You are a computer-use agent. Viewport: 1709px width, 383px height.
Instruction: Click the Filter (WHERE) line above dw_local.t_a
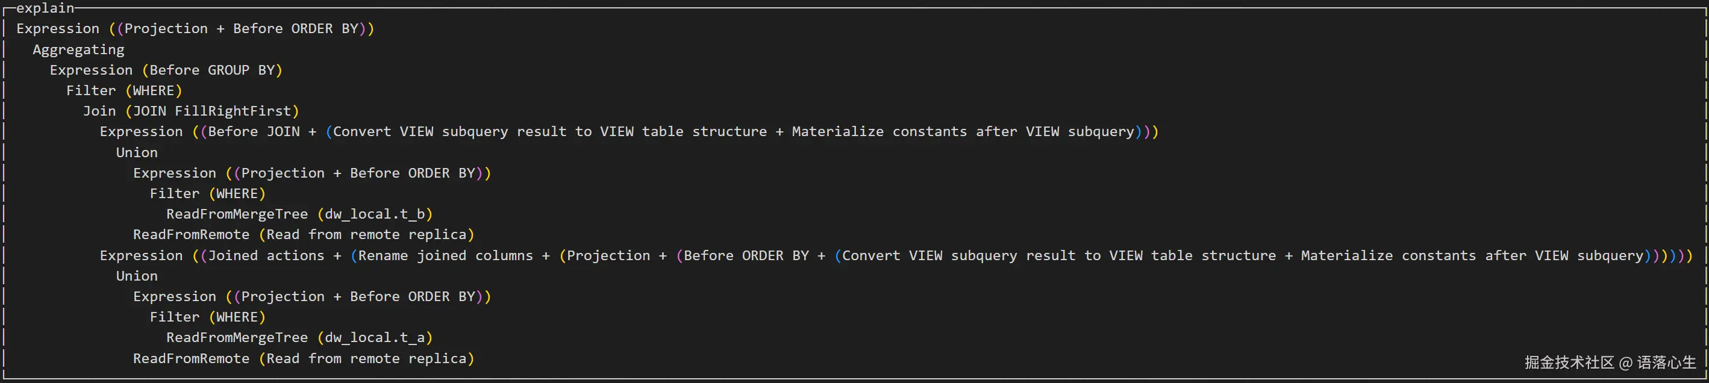pos(207,317)
